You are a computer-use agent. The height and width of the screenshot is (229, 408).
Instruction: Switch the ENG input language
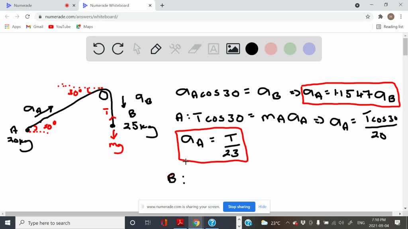(361, 223)
